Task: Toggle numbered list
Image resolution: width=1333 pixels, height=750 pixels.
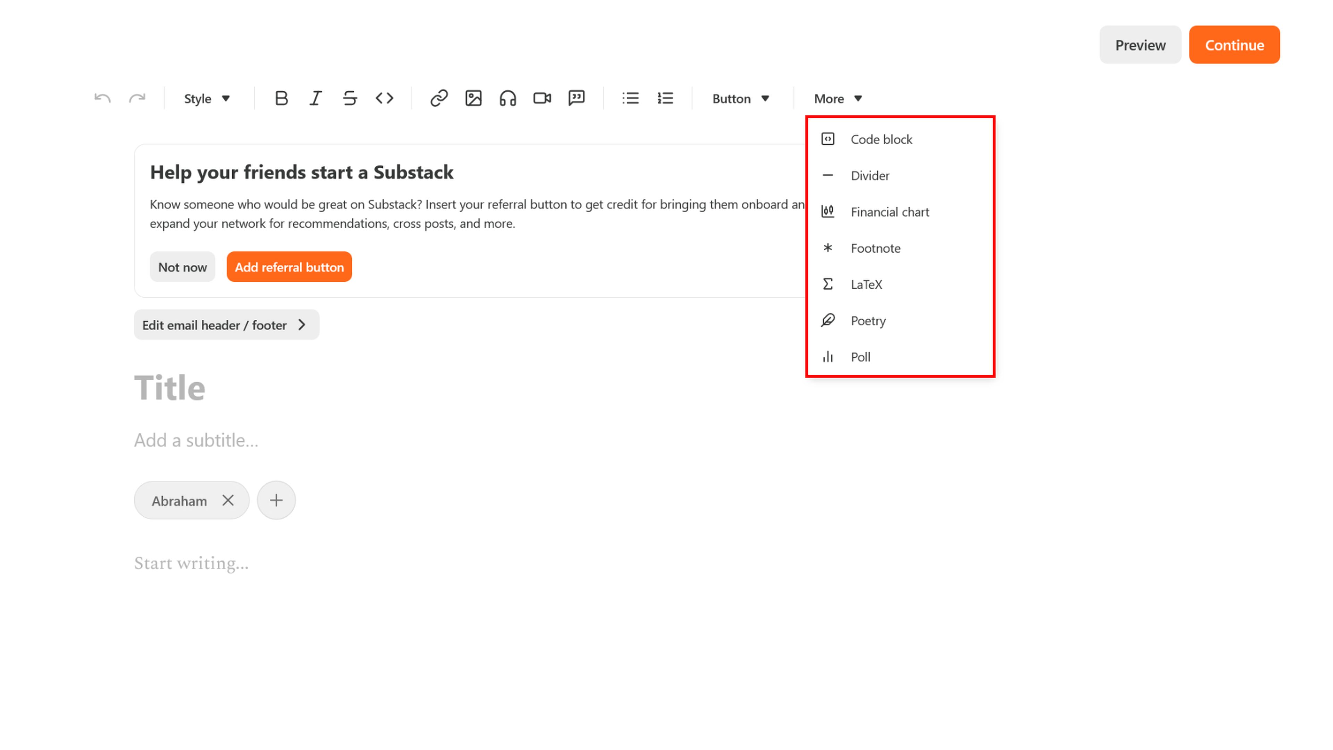Action: pos(665,98)
